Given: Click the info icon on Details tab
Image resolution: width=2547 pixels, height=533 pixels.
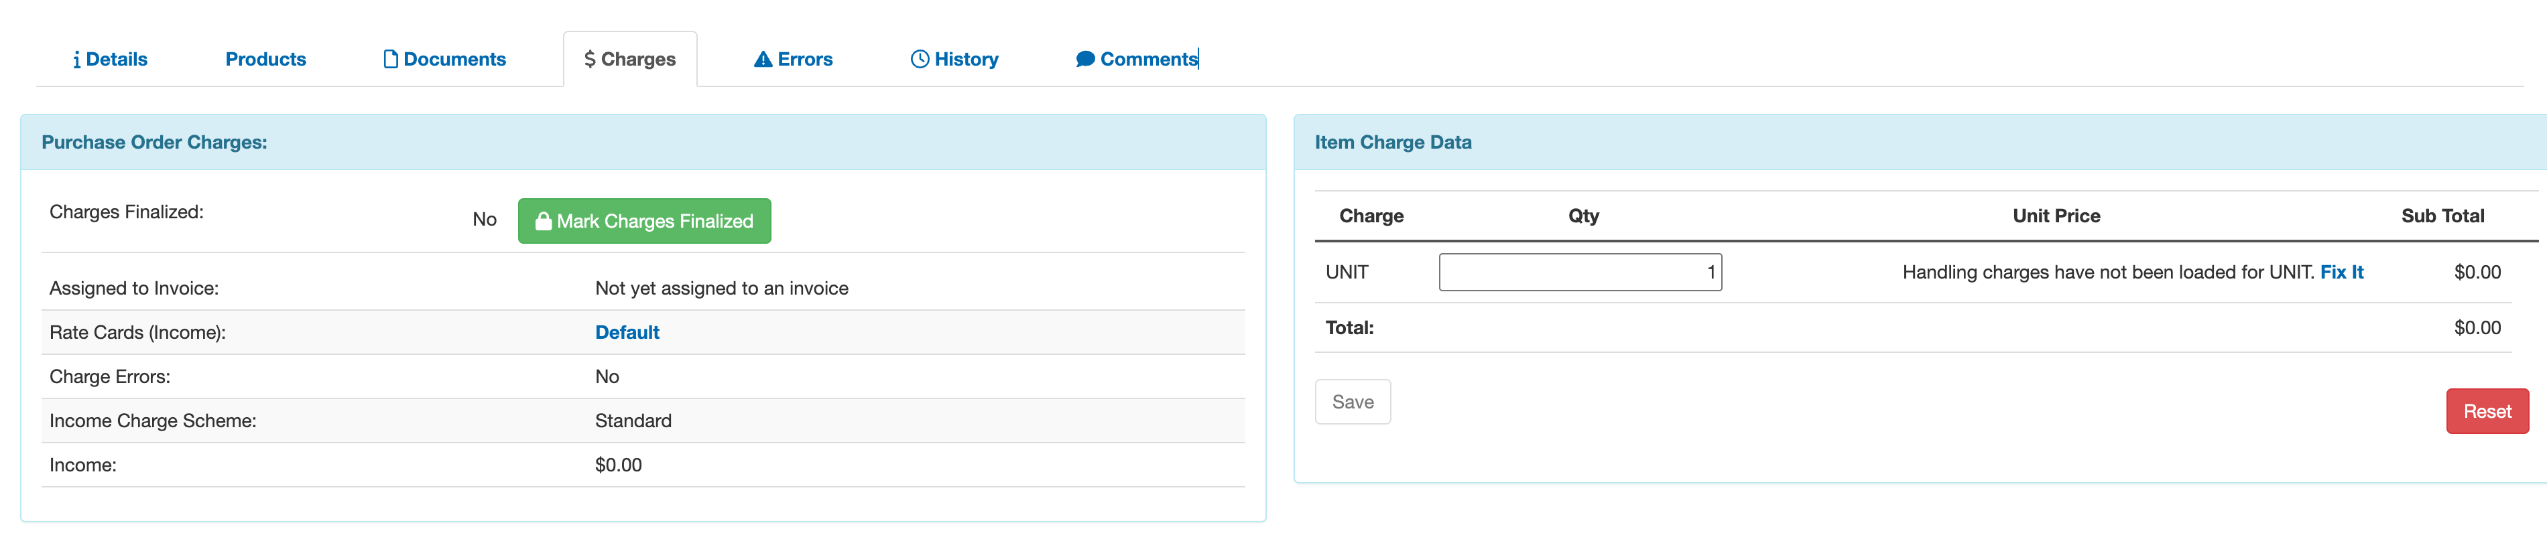Looking at the screenshot, I should coord(77,60).
